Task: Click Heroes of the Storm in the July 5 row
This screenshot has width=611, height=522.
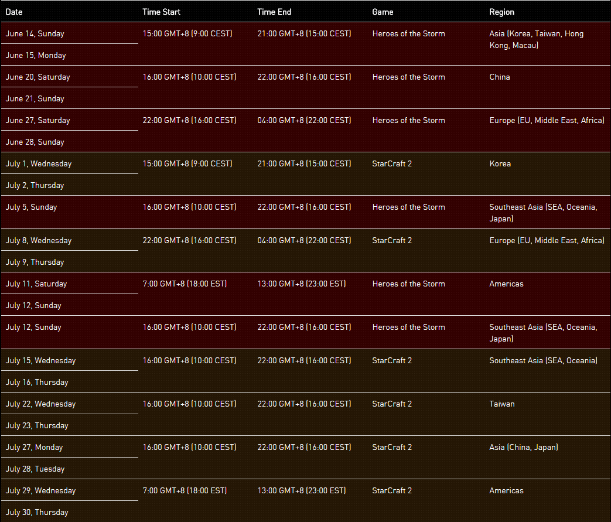Action: [408, 207]
